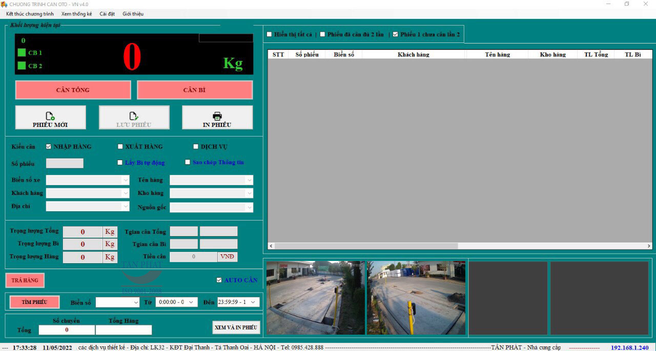Open the Xem thống kê menu
656x351 pixels.
coord(76,14)
